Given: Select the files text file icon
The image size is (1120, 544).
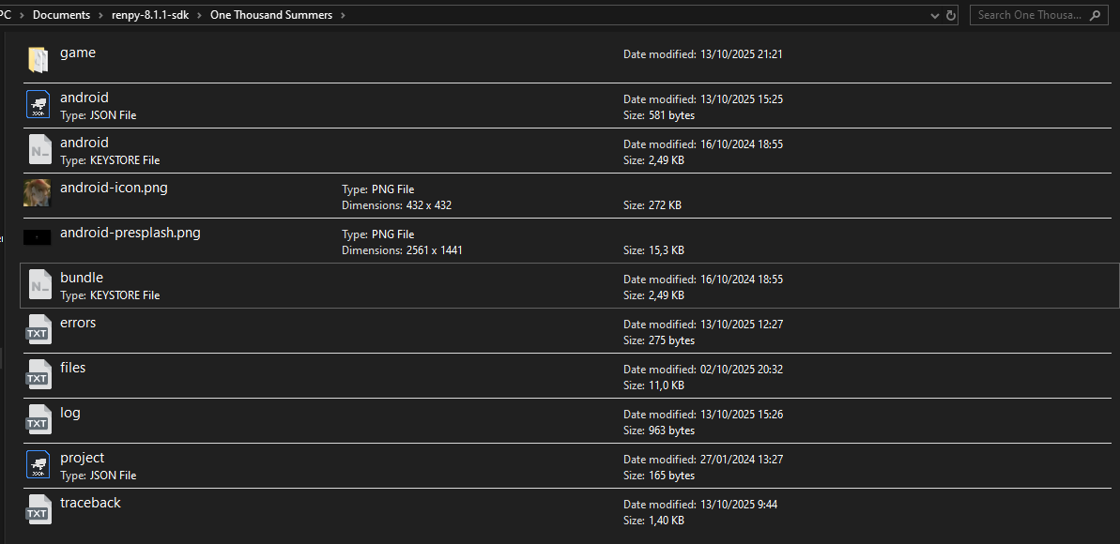Looking at the screenshot, I should coord(38,374).
